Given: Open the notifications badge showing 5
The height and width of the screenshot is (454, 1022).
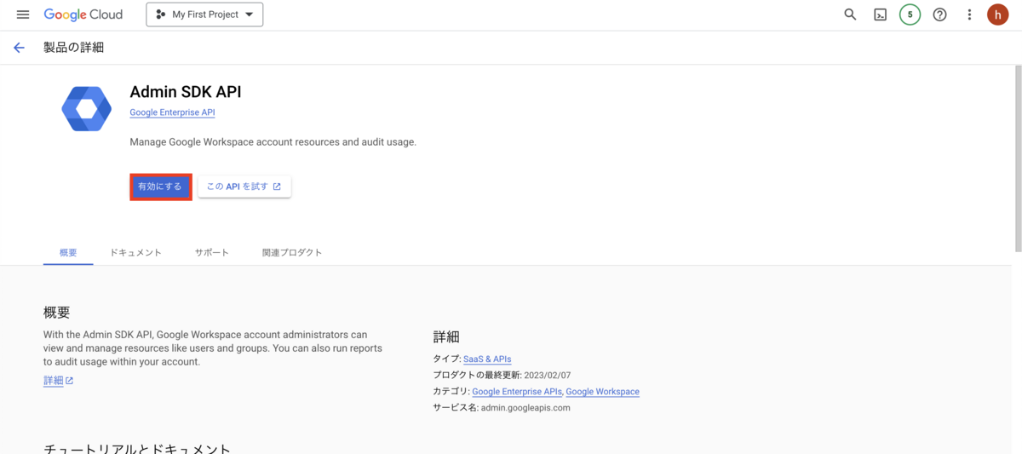Looking at the screenshot, I should 910,14.
